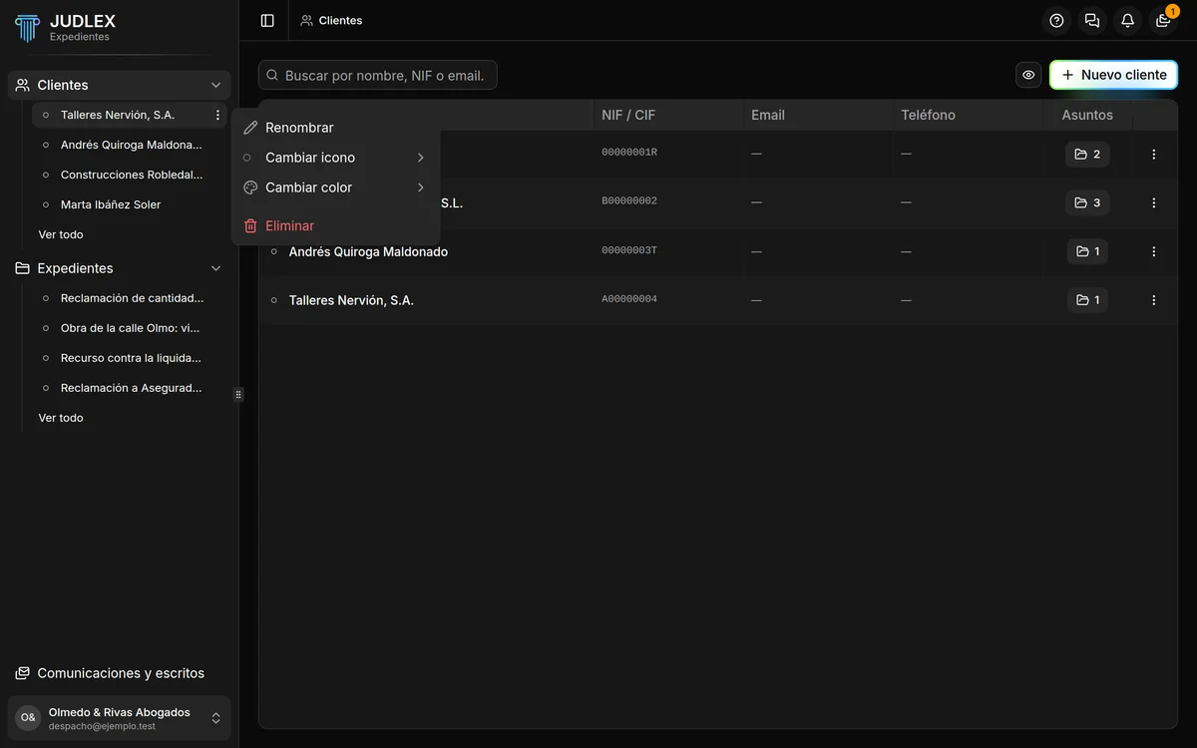Collapse the Expedientes sidebar section chevron

tap(215, 268)
